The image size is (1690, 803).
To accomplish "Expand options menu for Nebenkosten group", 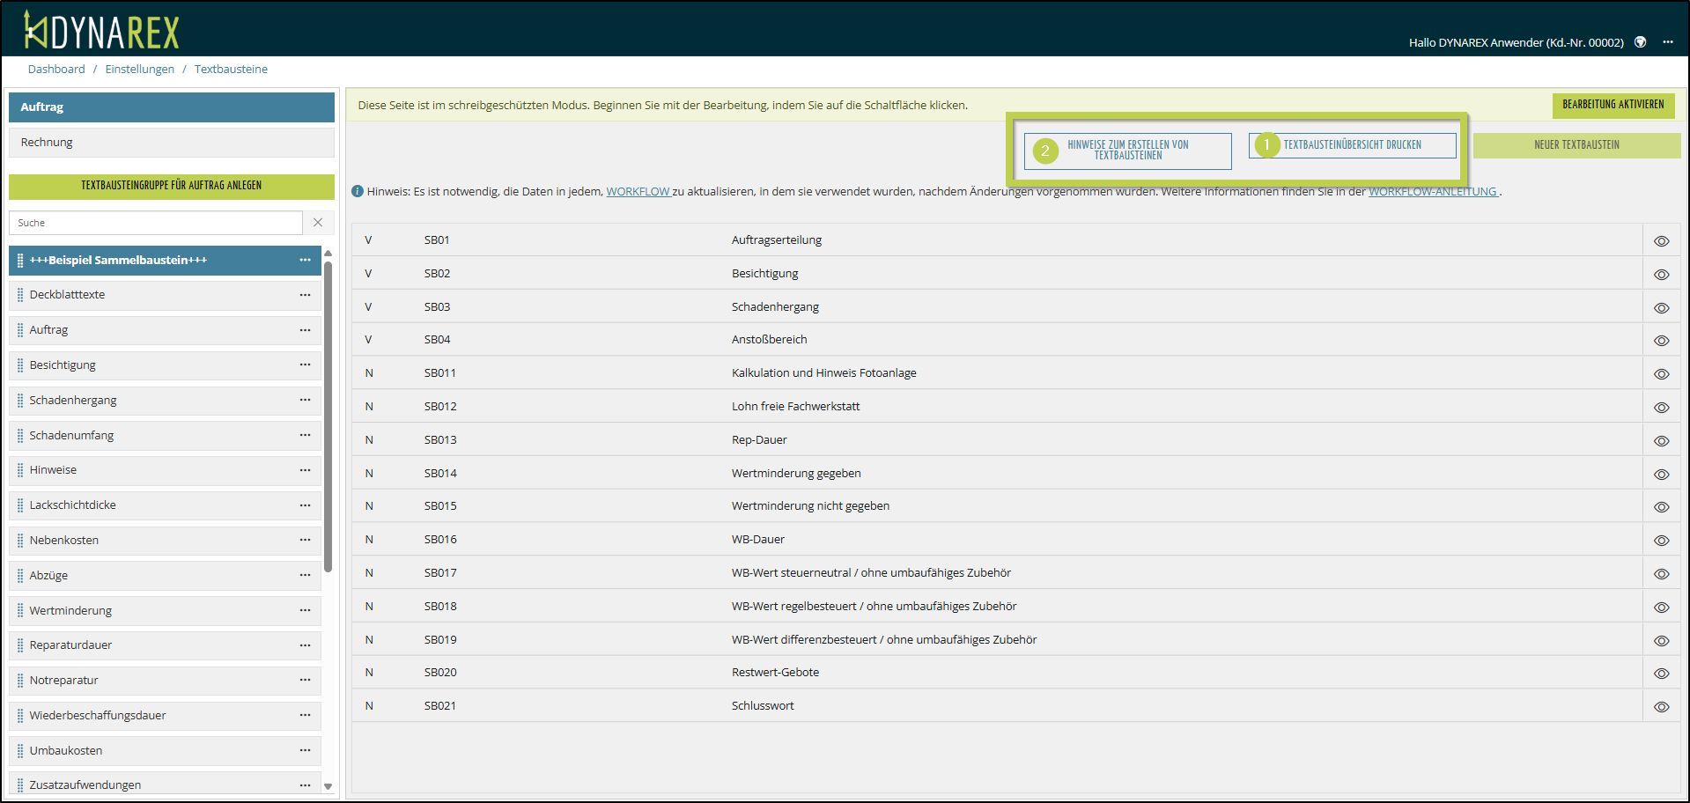I will pos(305,540).
